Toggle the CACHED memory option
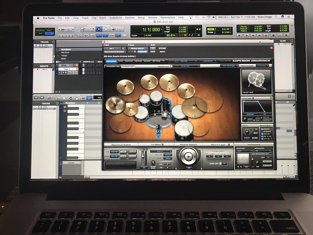Viewport: 313px width, 235px height. click(132, 156)
